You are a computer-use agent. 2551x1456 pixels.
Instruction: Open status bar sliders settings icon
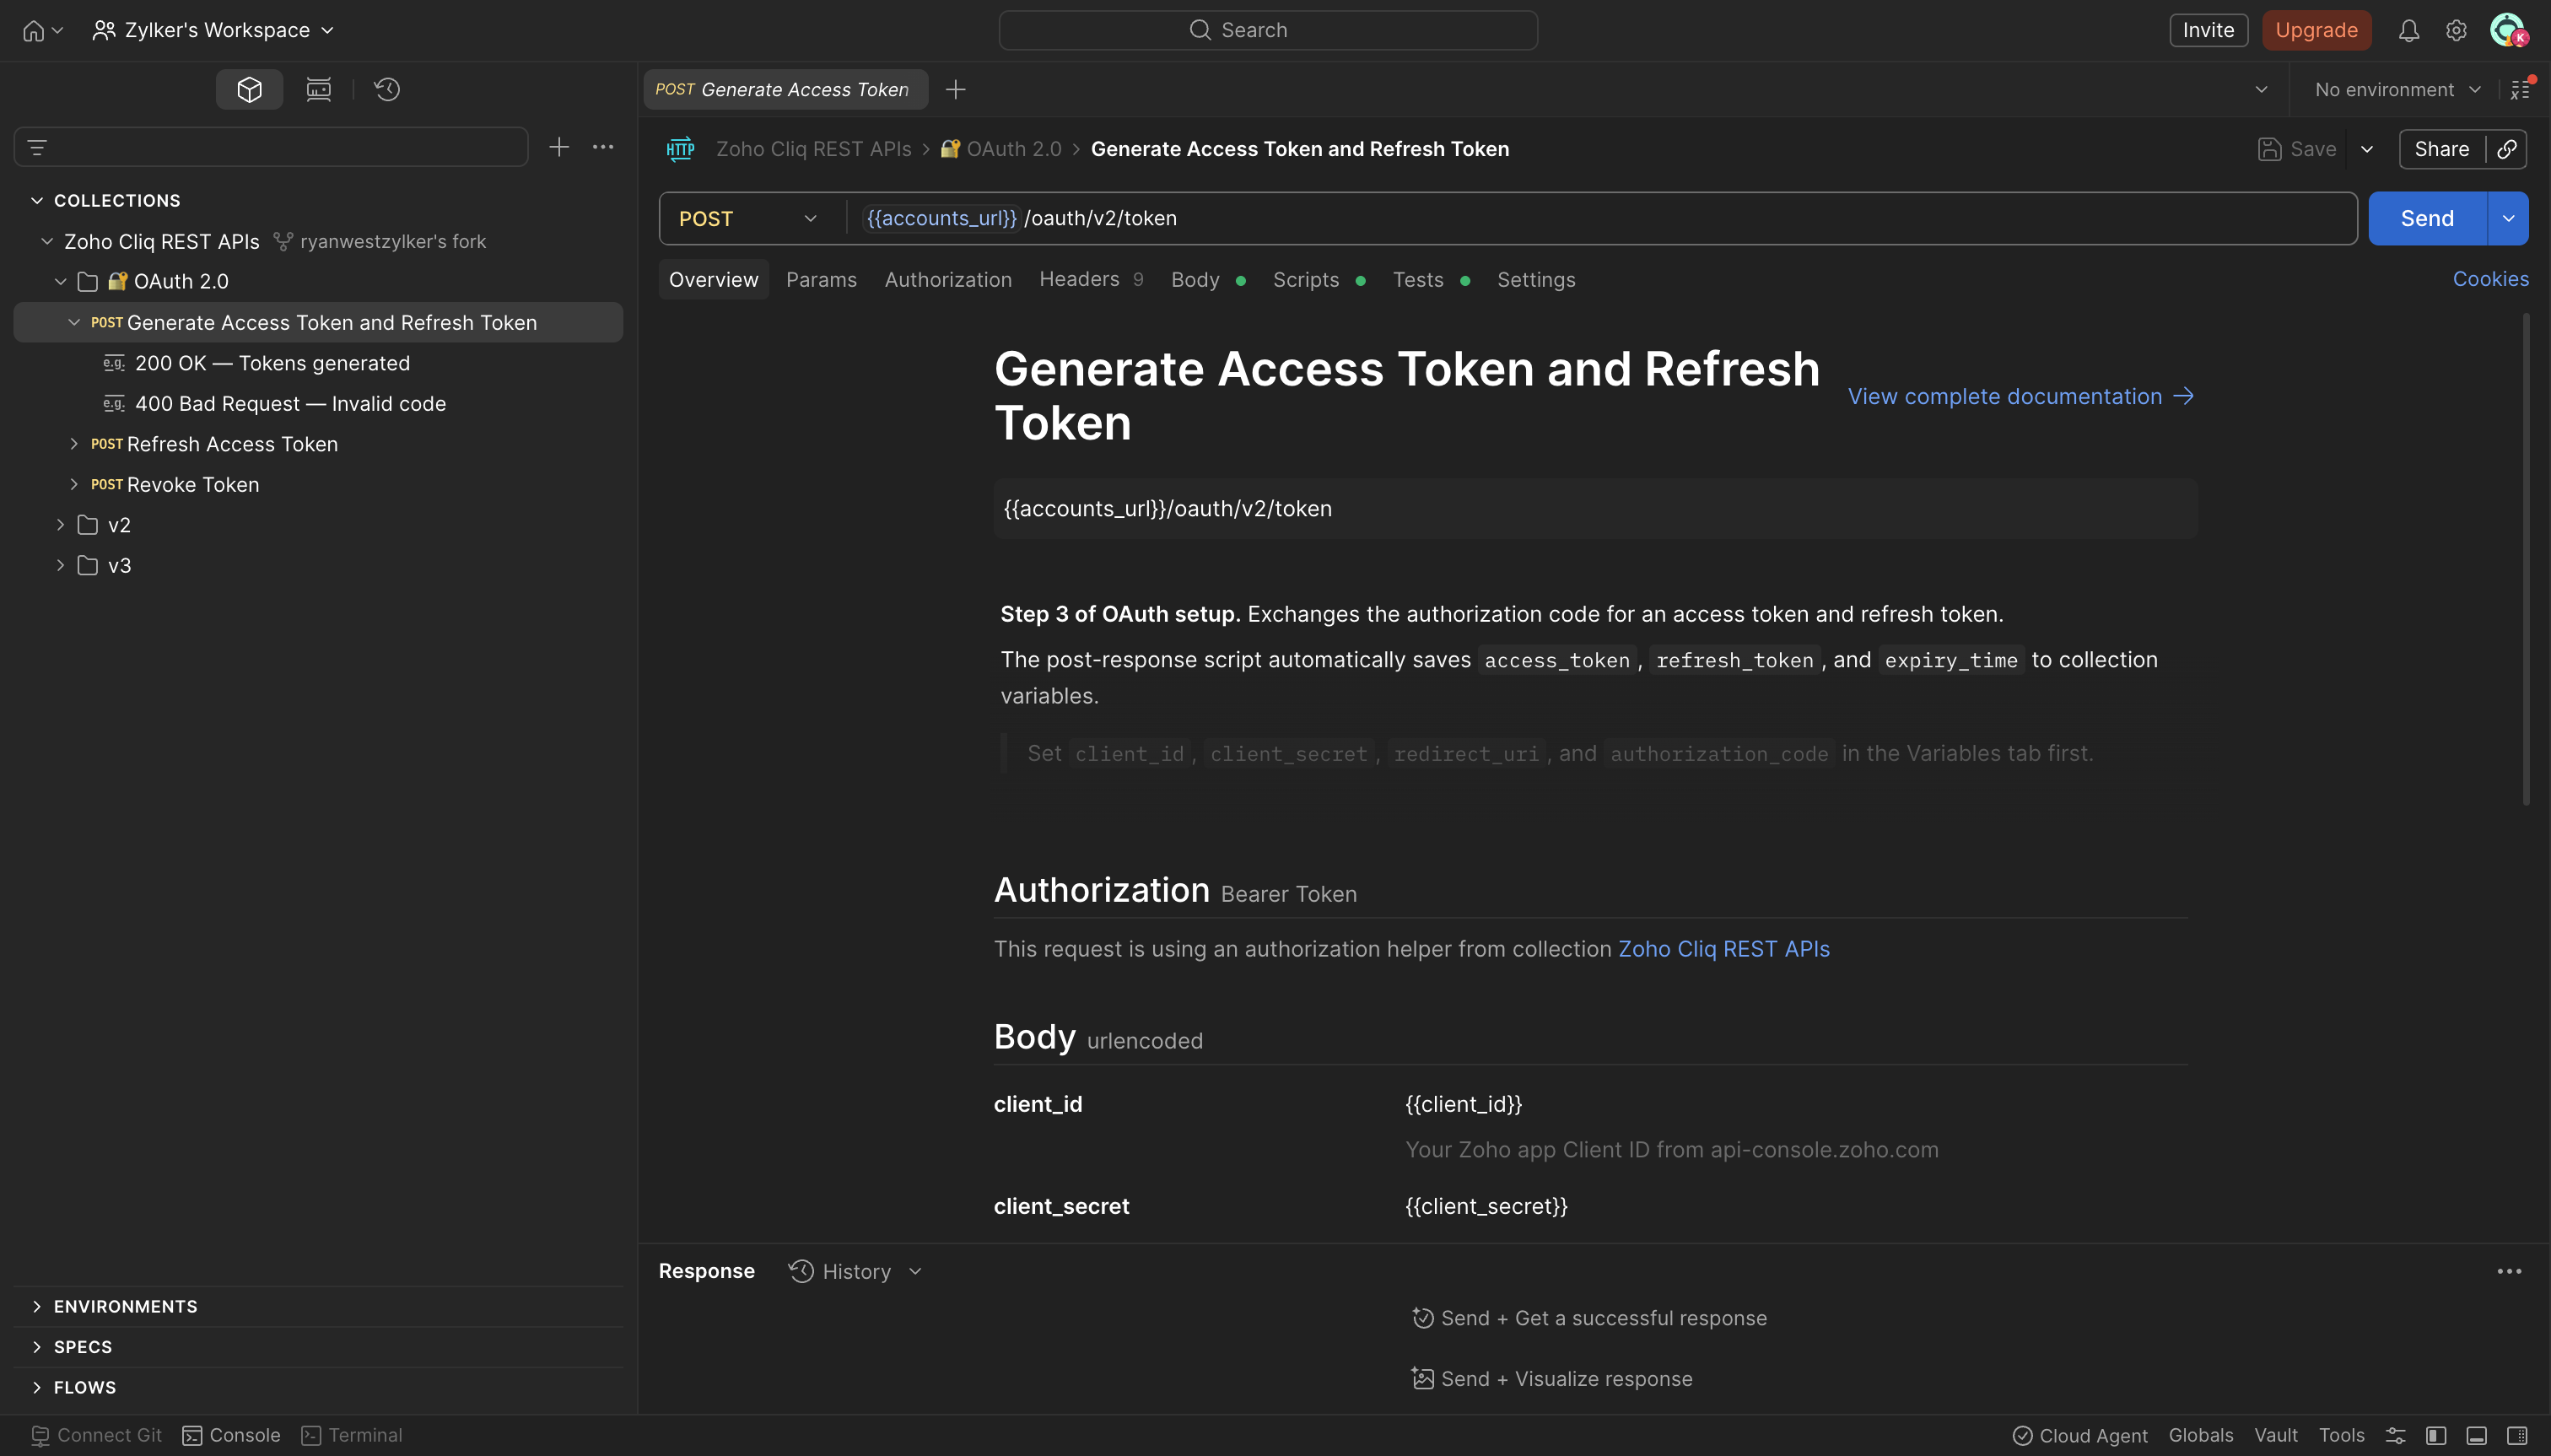[x=2396, y=1435]
